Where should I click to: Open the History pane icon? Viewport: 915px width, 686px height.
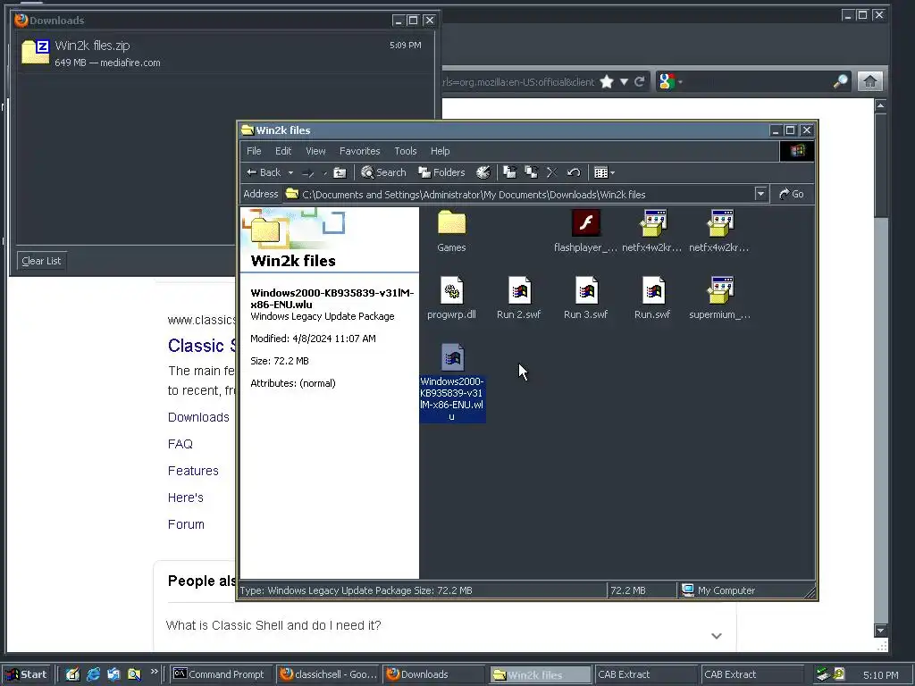(483, 172)
